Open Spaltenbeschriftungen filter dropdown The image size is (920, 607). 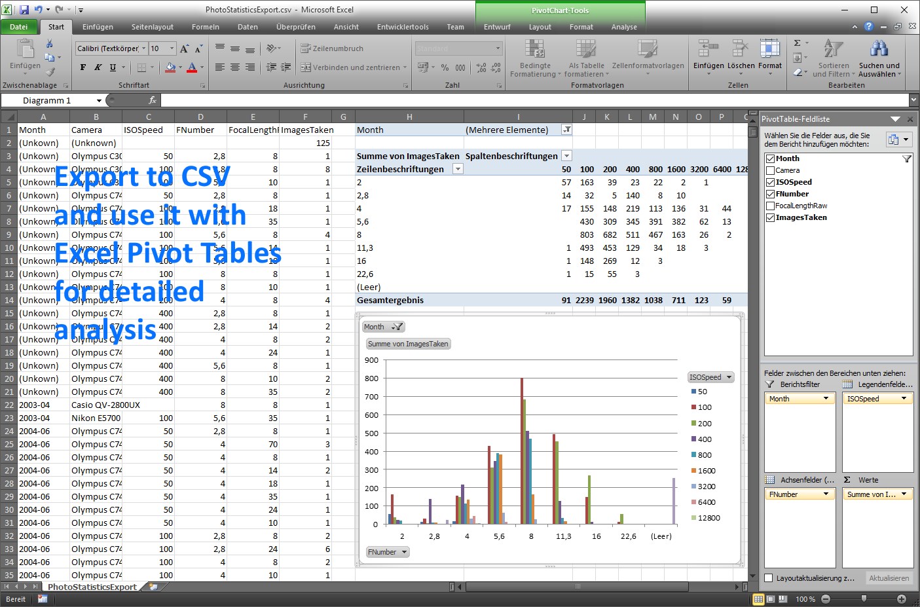click(x=567, y=156)
